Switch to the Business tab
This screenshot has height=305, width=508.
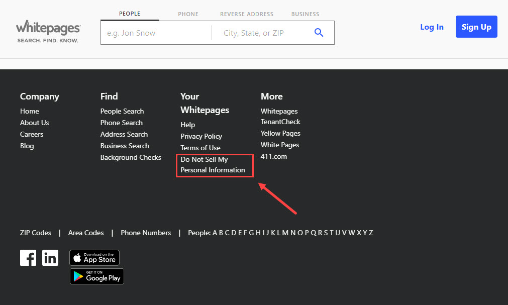[x=305, y=14]
